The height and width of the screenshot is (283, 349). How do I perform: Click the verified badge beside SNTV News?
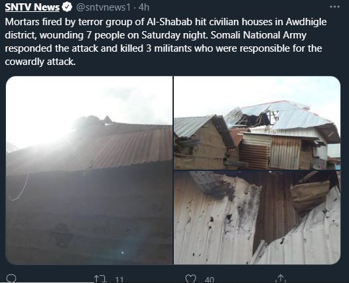click(67, 7)
